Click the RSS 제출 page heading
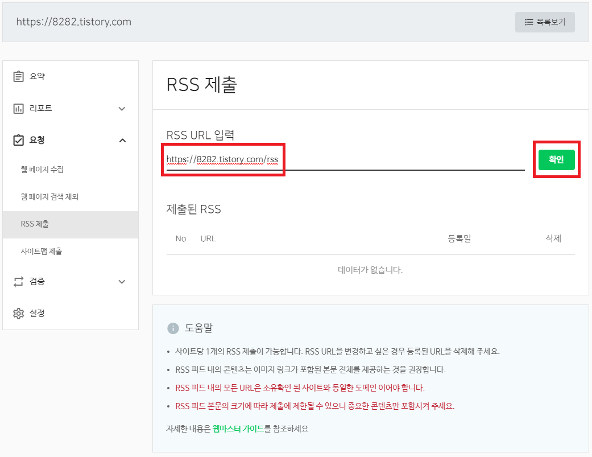This screenshot has height=457, width=592. click(202, 84)
